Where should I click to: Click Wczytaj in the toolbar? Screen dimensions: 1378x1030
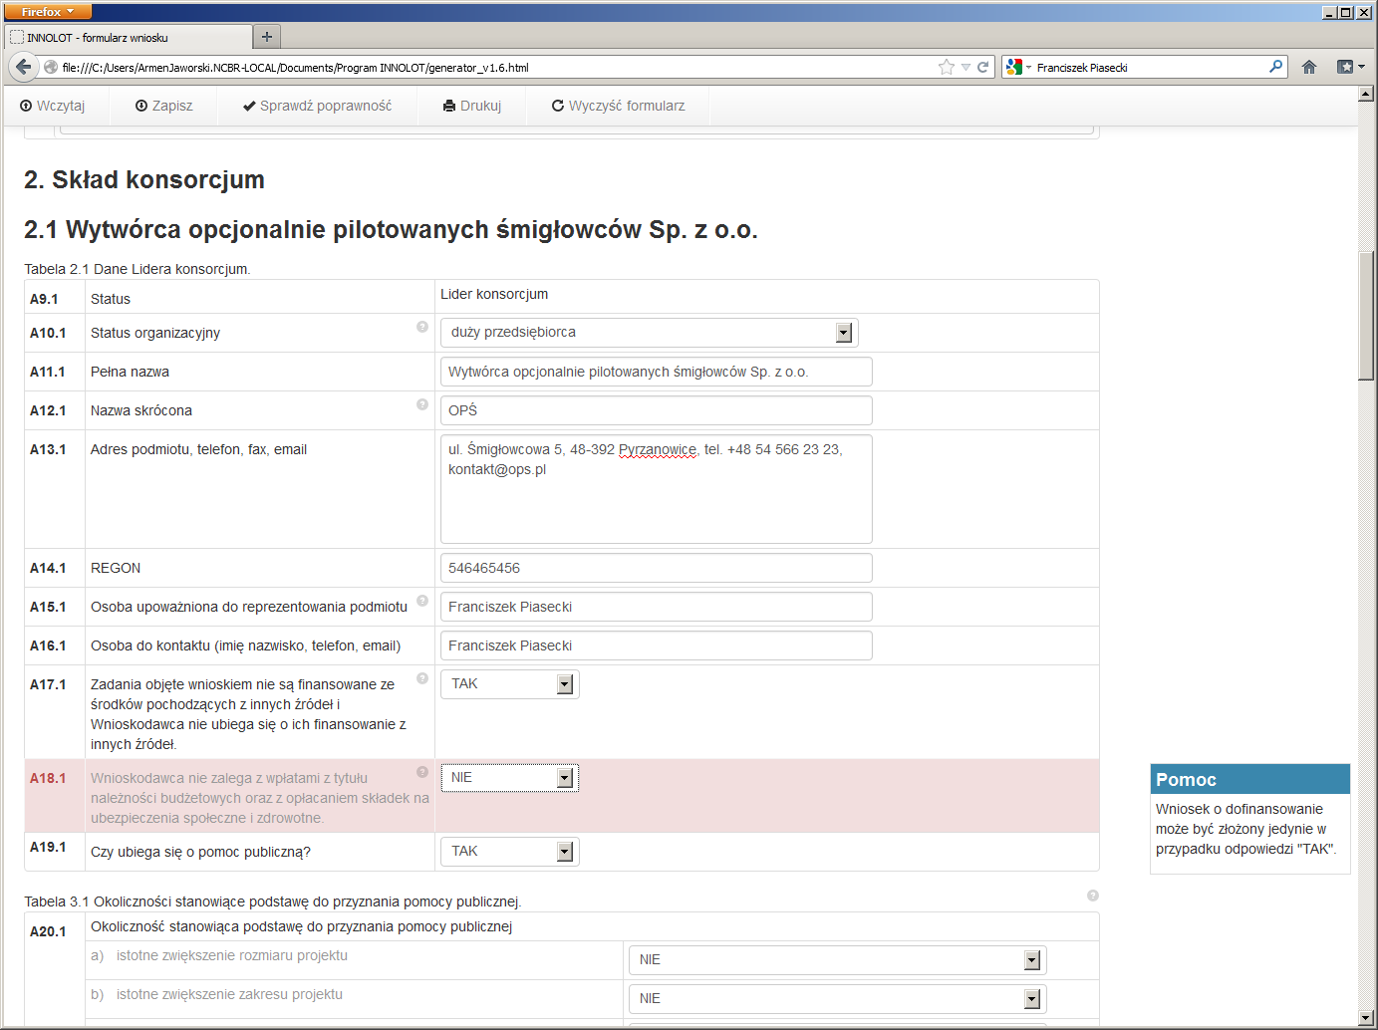(x=53, y=106)
